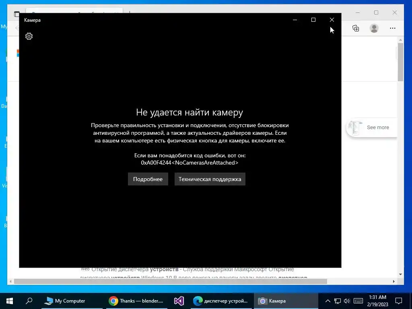Click error code 0xA00F4244<NoCamerasAreAttached> text

point(190,163)
